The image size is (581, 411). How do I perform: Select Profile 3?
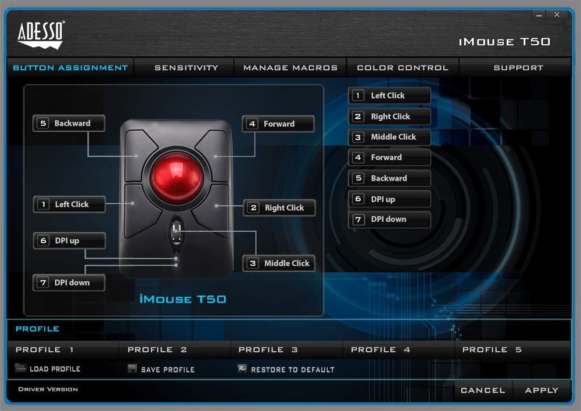point(267,349)
